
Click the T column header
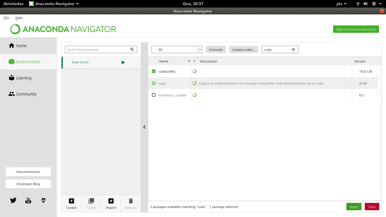[194, 61]
